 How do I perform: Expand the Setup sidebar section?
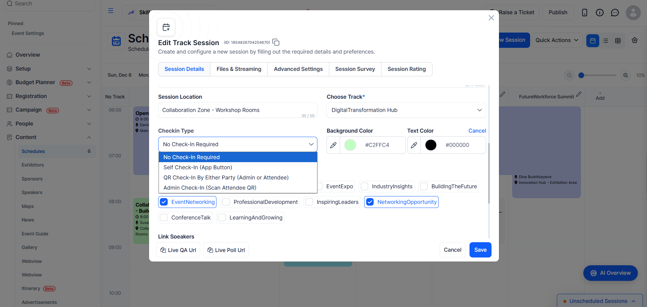(x=89, y=69)
